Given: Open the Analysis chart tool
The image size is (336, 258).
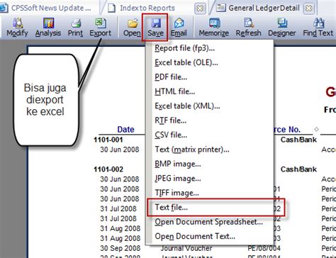Looking at the screenshot, I should click(x=48, y=28).
